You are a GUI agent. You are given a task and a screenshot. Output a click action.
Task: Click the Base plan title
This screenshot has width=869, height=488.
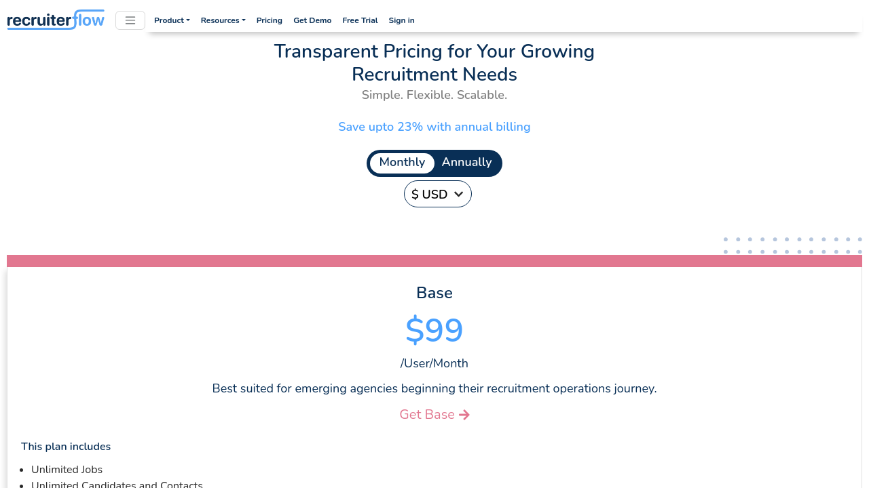[434, 293]
